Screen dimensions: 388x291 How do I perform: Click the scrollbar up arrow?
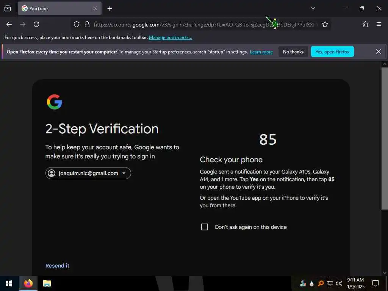point(385,64)
